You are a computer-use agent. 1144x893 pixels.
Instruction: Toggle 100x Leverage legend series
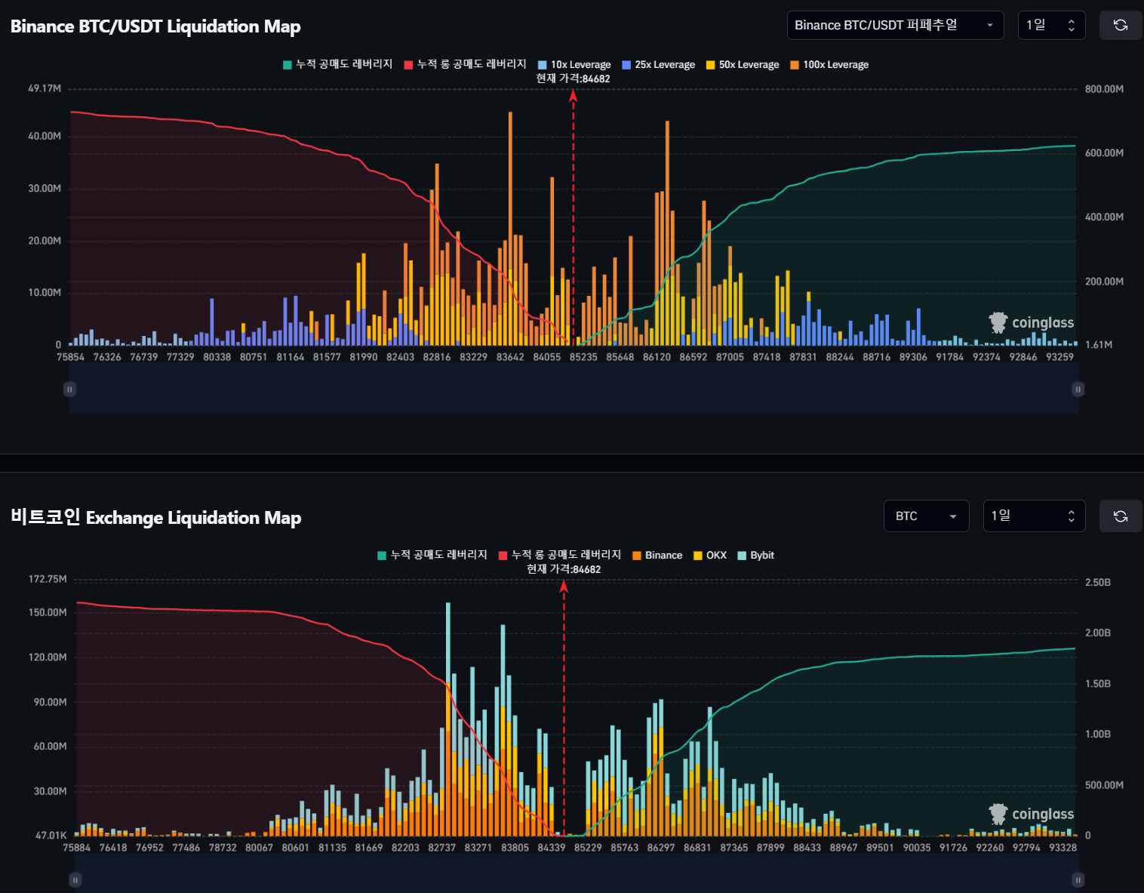coord(829,65)
